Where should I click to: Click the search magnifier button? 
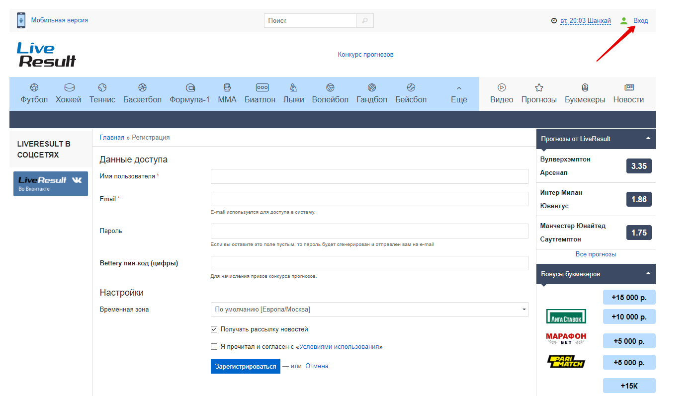tap(364, 21)
